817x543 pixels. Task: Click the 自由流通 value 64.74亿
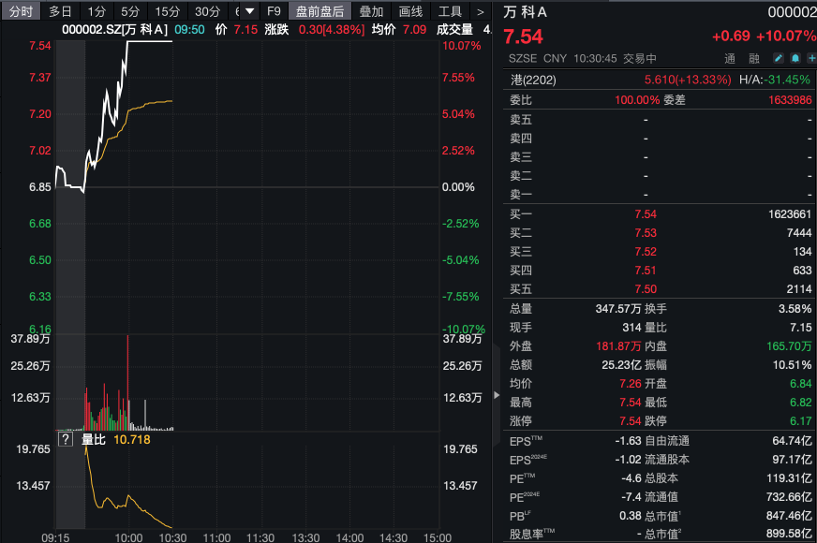[x=792, y=441]
